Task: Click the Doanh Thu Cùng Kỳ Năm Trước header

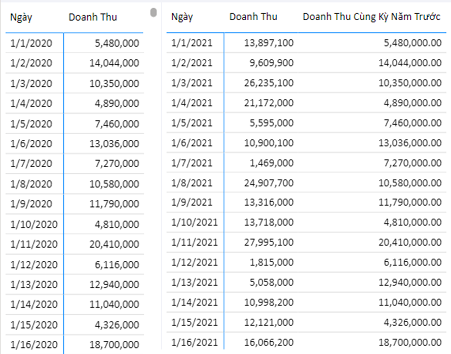Action: coord(371,17)
